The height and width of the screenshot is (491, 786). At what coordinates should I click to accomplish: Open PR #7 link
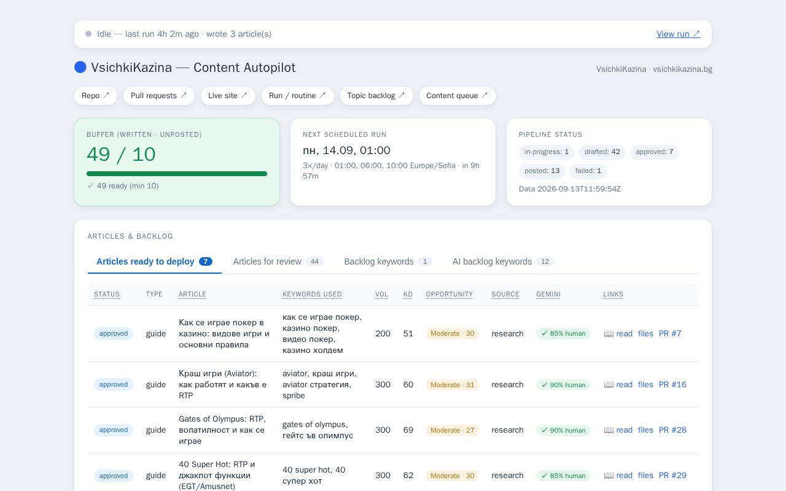click(670, 334)
